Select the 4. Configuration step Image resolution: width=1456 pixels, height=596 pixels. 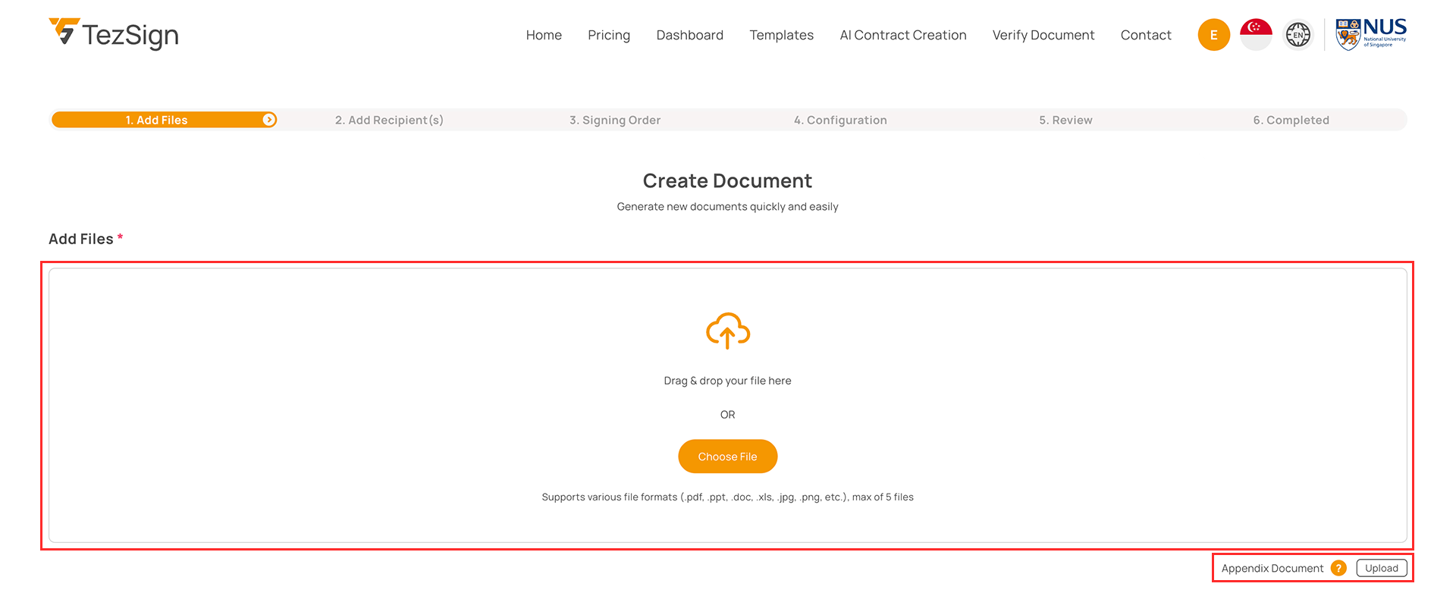pos(840,120)
